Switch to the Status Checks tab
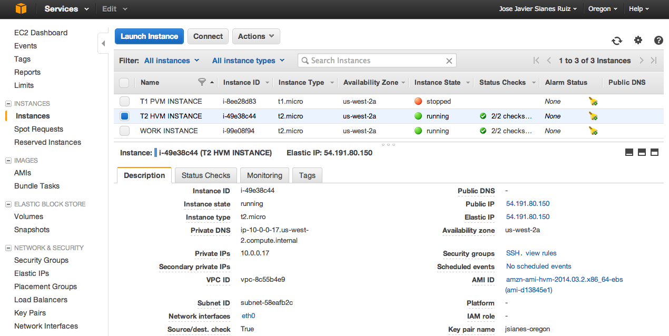 point(205,175)
